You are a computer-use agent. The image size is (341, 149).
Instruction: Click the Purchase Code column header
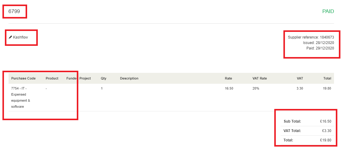23,78
